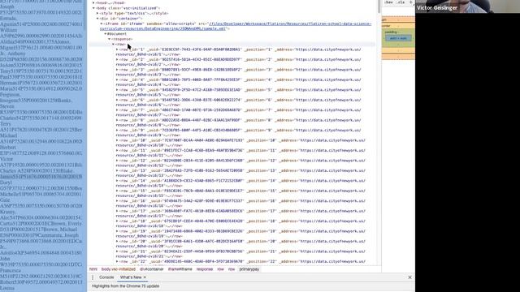Switch to the Console drawer tab

(106, 277)
